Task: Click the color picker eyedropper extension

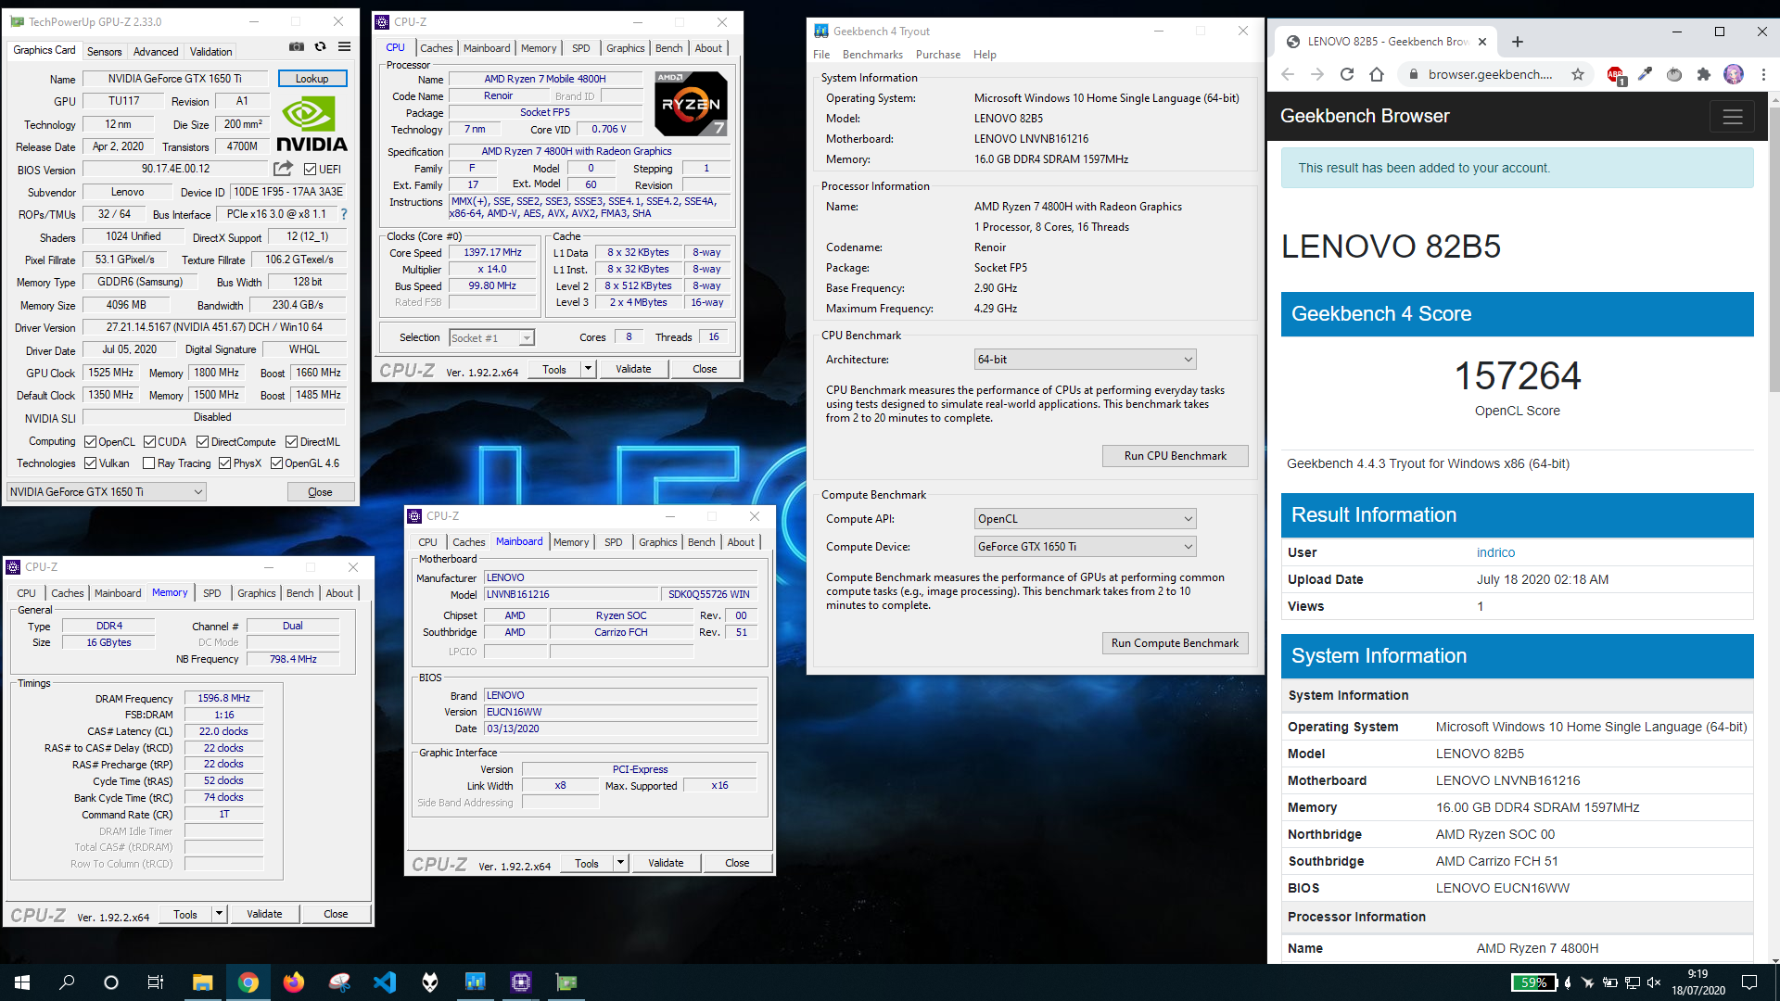Action: [1645, 74]
